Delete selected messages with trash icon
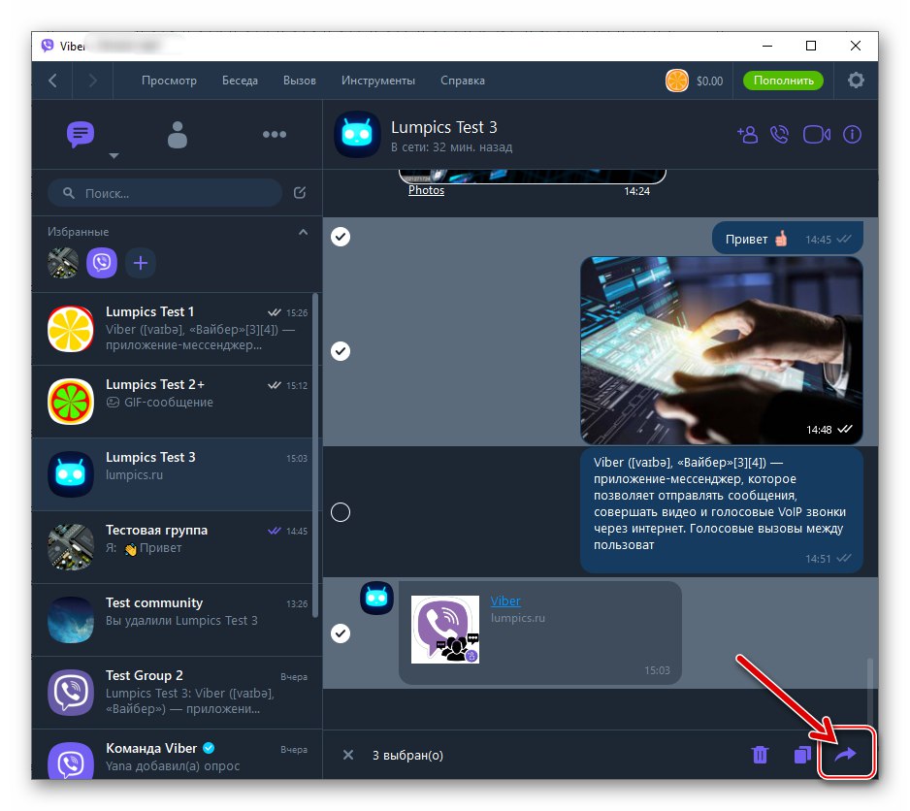The height and width of the screenshot is (811, 910). tap(760, 755)
